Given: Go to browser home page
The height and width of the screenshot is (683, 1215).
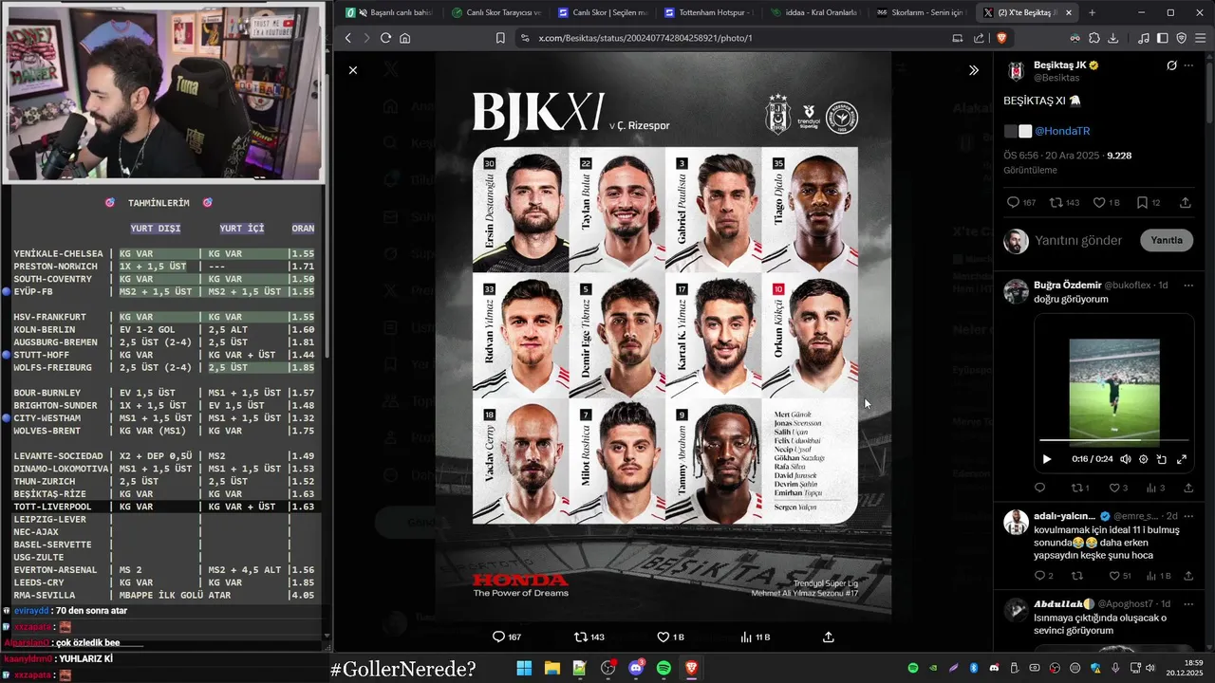Looking at the screenshot, I should coord(405,38).
